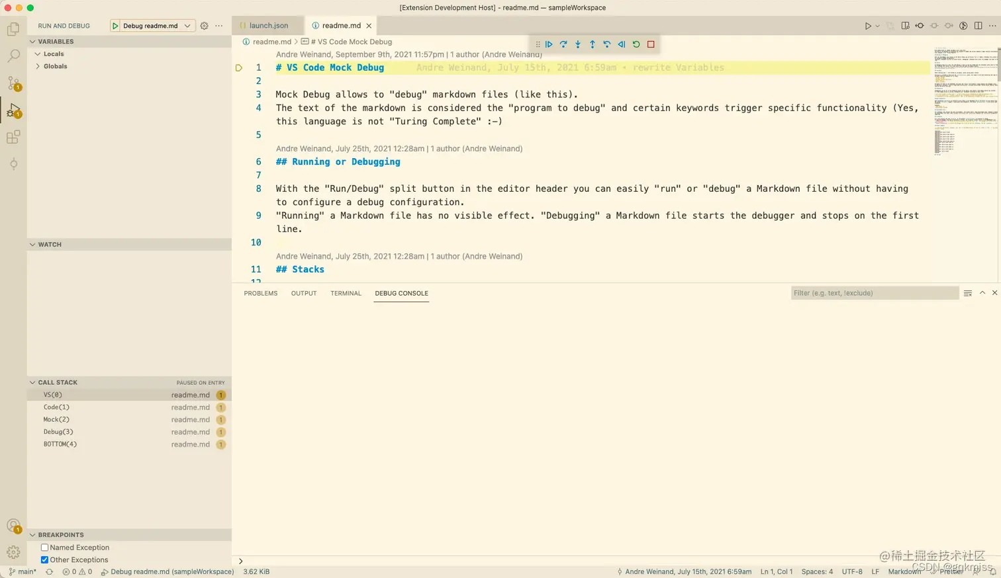1001x578 pixels.
Task: Change indentation via Spaces: 4
Action: 817,571
